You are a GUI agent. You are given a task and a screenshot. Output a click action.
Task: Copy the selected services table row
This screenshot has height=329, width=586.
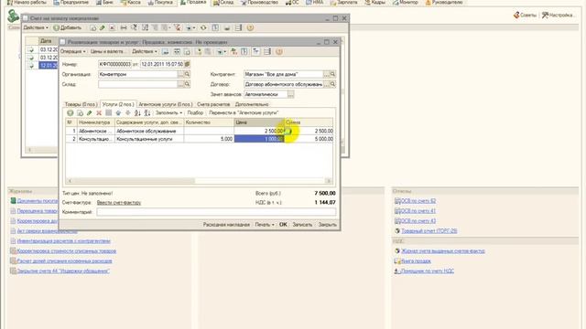point(80,112)
